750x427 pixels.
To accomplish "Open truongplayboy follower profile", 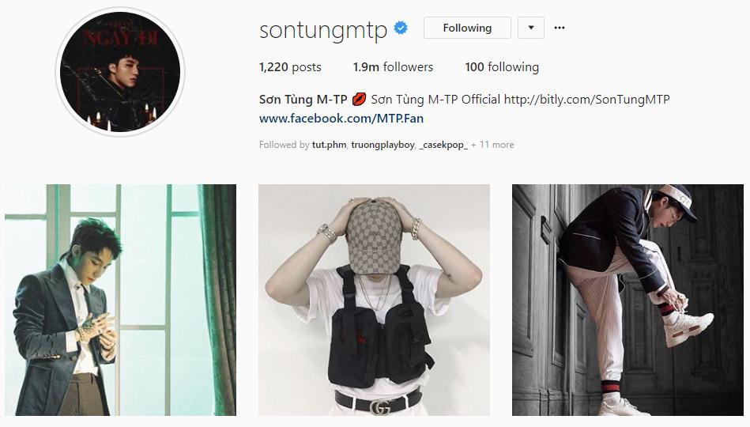I will [x=383, y=145].
